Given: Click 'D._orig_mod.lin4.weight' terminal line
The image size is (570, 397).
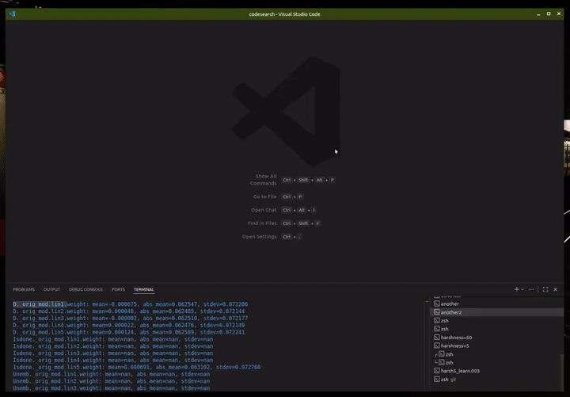Looking at the screenshot, I should point(129,325).
